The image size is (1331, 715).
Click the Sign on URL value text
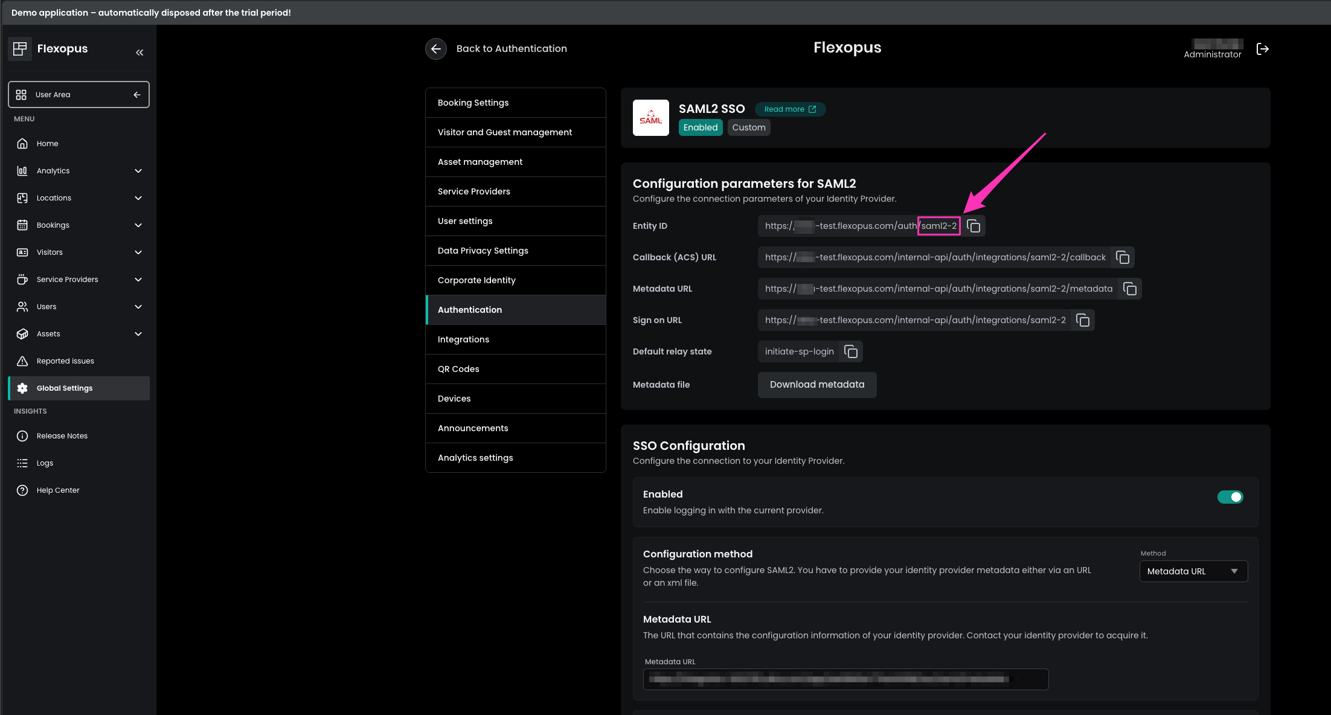point(915,320)
